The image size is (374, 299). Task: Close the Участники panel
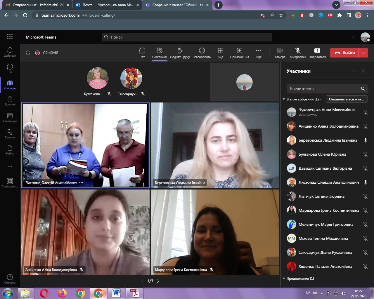[x=363, y=71]
